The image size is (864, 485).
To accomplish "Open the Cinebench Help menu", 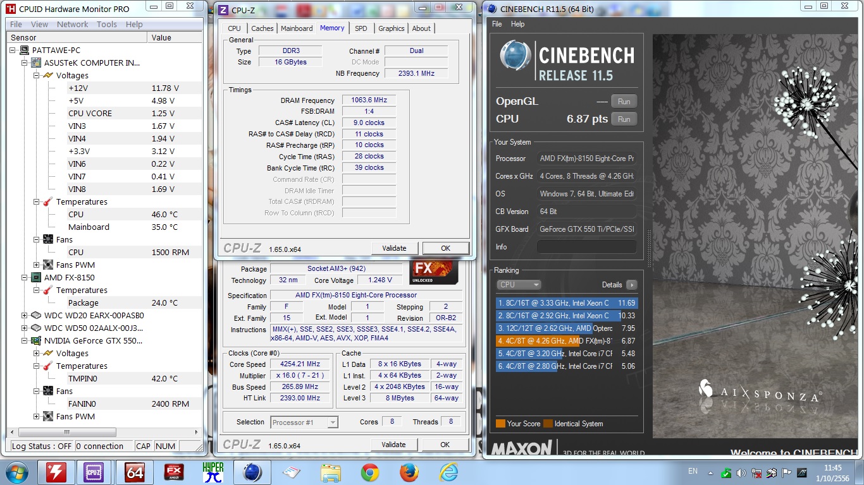I will 517,24.
